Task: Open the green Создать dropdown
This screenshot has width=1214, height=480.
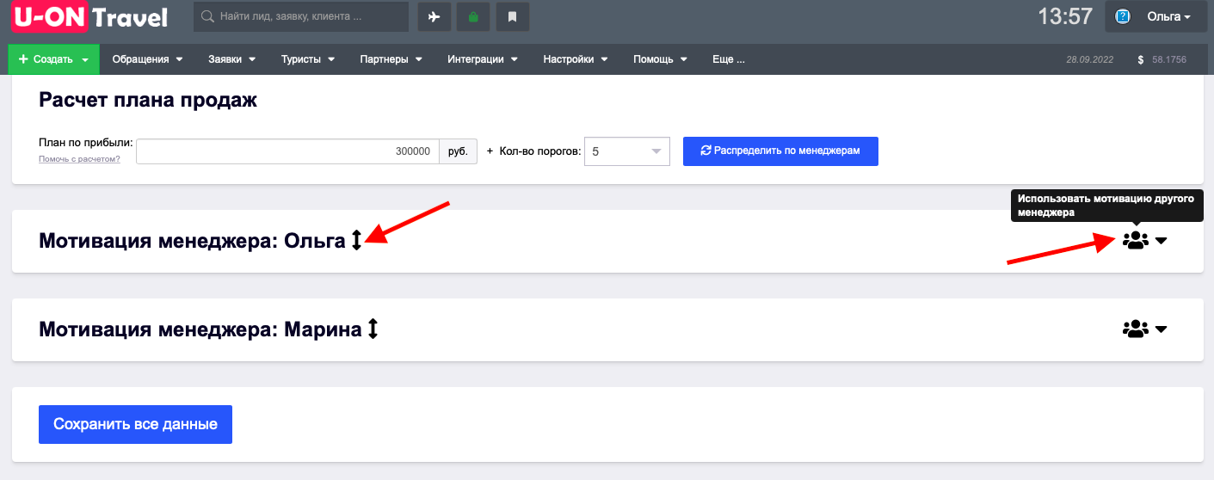Action: (x=54, y=59)
